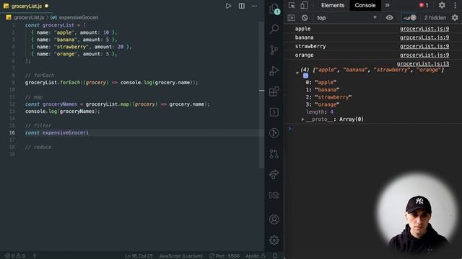This screenshot has width=462, height=259.
Task: Open the N2 extension icon in activity bar
Action: (274, 195)
